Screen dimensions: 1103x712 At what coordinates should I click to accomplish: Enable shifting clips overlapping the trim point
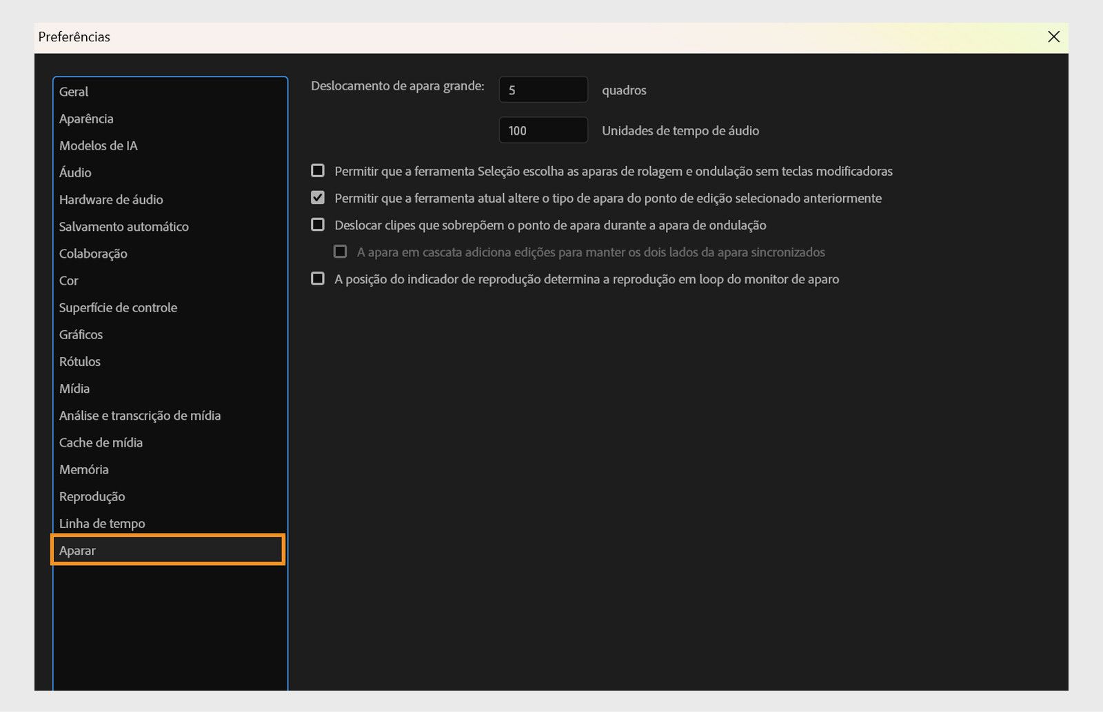(318, 224)
